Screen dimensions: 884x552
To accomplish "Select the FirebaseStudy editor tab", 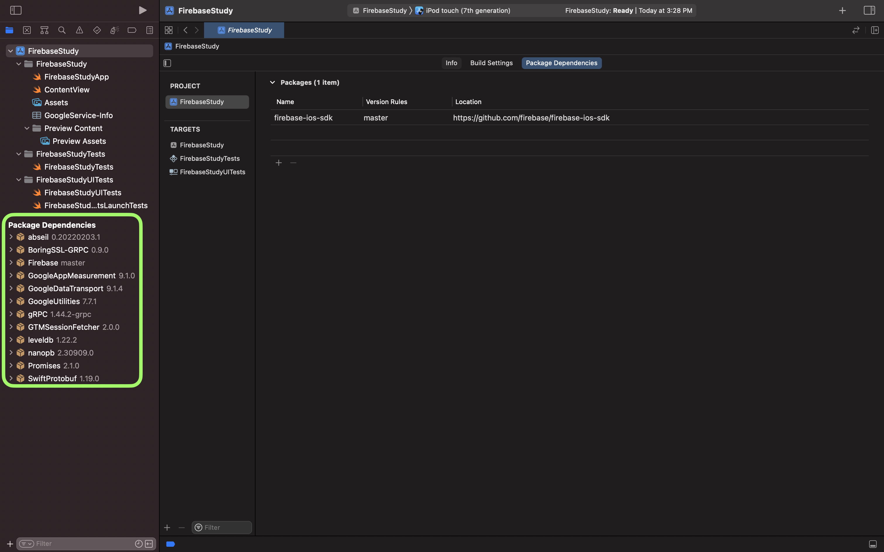I will [x=244, y=30].
